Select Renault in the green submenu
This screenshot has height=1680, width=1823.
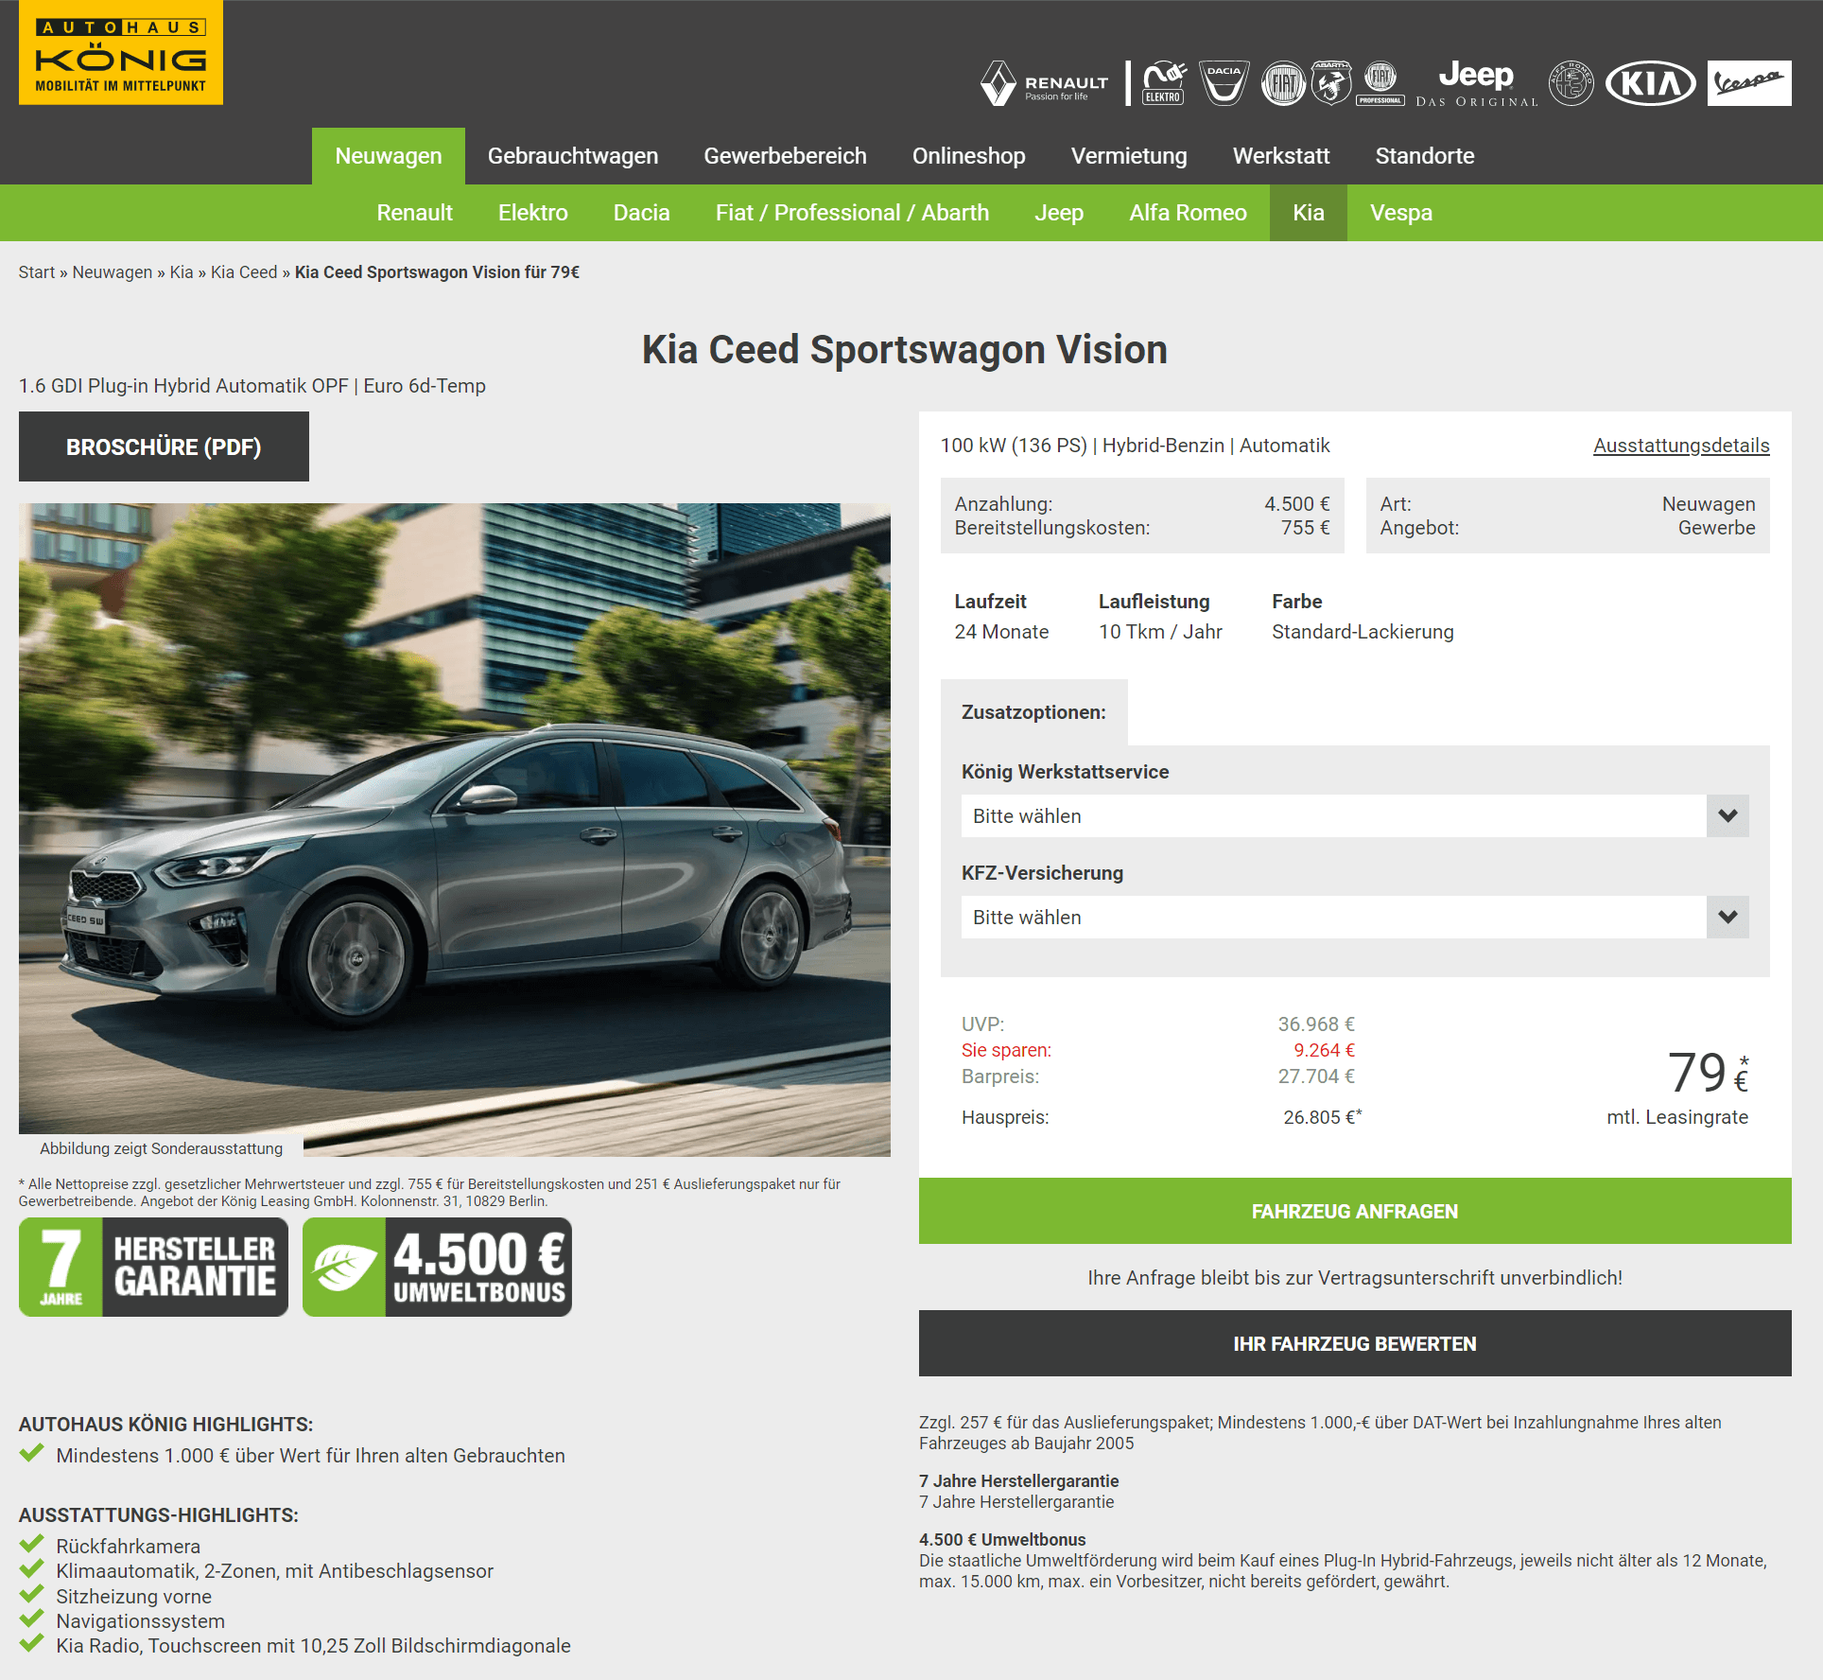click(x=414, y=213)
